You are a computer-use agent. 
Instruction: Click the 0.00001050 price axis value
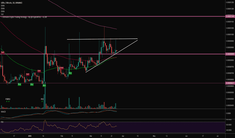point(230,28)
